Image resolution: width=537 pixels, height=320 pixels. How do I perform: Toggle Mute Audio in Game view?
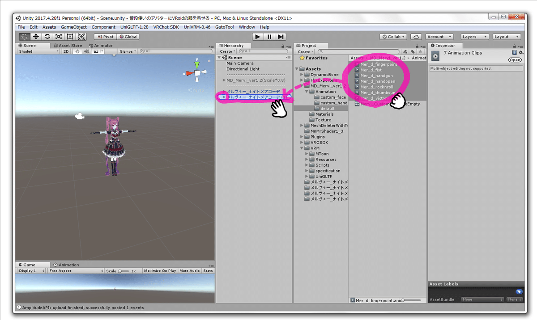pos(190,271)
